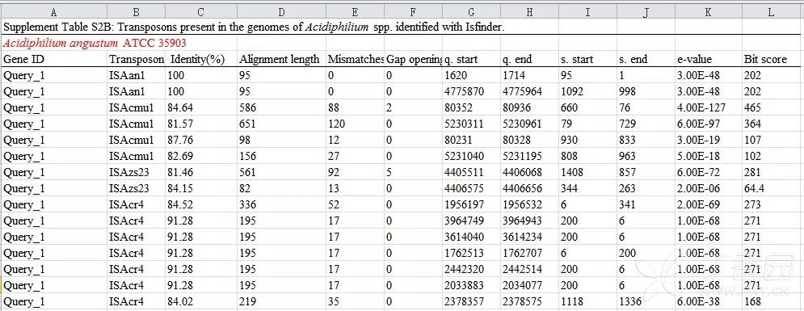Click the Alignment length header cell
Viewport: 804px width, 311px height.
click(x=281, y=59)
